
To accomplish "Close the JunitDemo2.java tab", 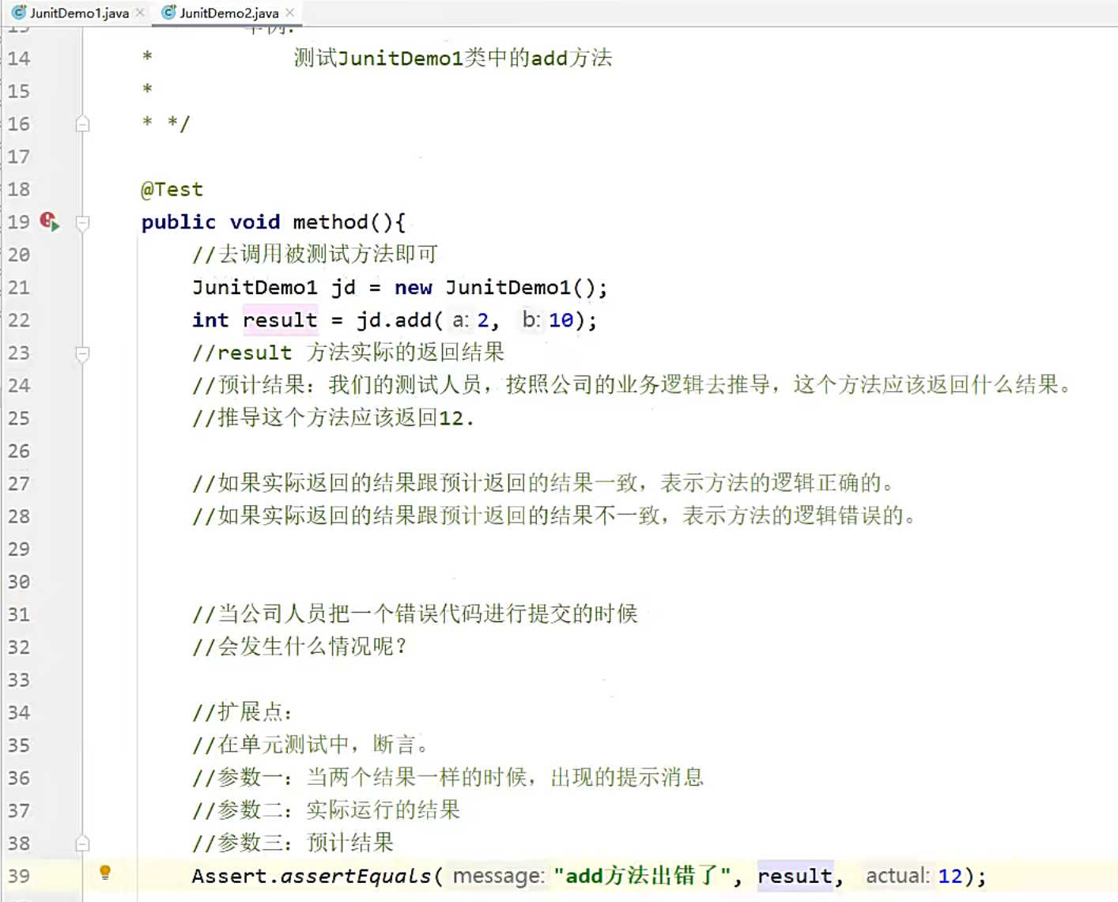I will pyautogui.click(x=289, y=13).
